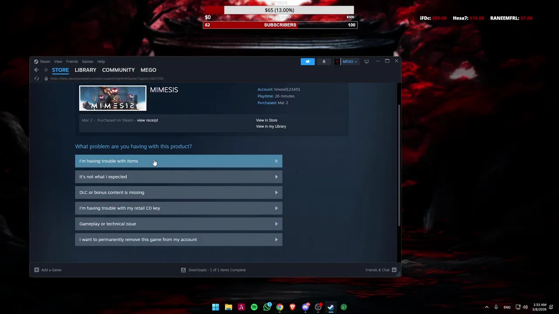Click View in Store link
559x314 pixels.
click(267, 120)
